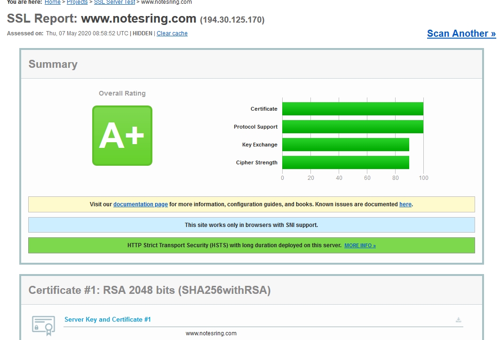Open the Projects breadcrumb link
500x340 pixels.
coord(77,2)
